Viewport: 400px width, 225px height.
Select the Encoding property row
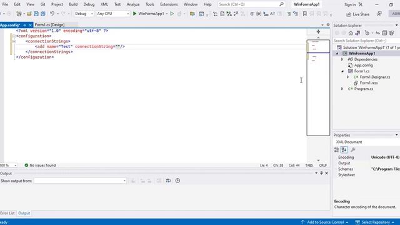pos(367,157)
